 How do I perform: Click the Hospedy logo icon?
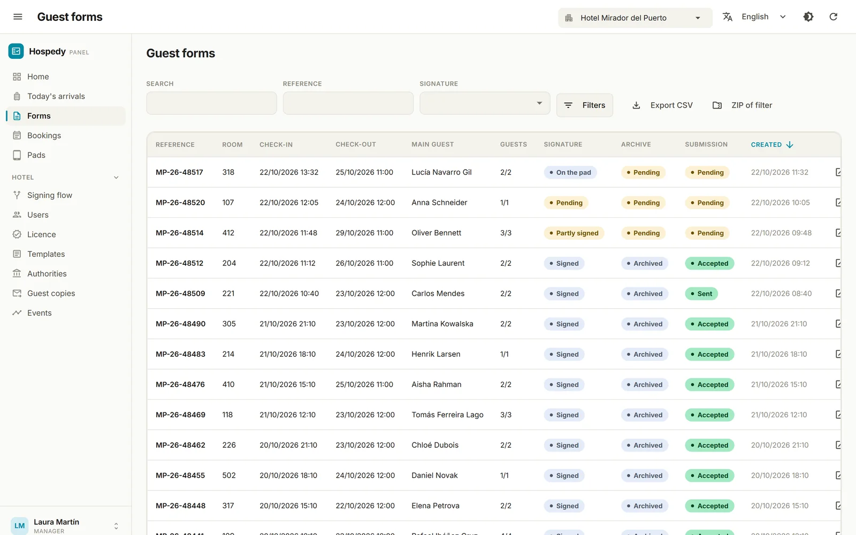pos(16,51)
